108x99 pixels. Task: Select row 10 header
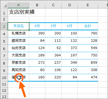tap(4, 78)
